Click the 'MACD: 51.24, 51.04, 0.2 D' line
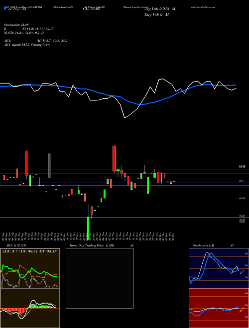The width and height of the screenshot is (249, 328). (24, 33)
